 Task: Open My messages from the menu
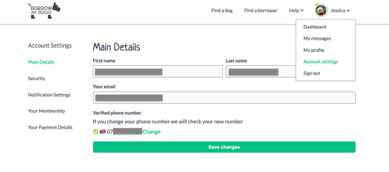pos(317,38)
